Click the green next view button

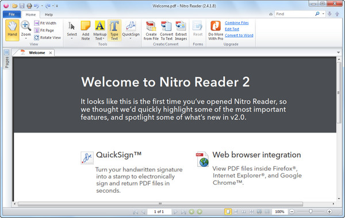click(x=200, y=212)
